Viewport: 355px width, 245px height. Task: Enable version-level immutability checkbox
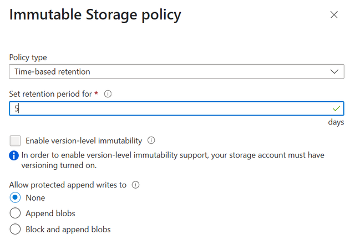(15, 140)
